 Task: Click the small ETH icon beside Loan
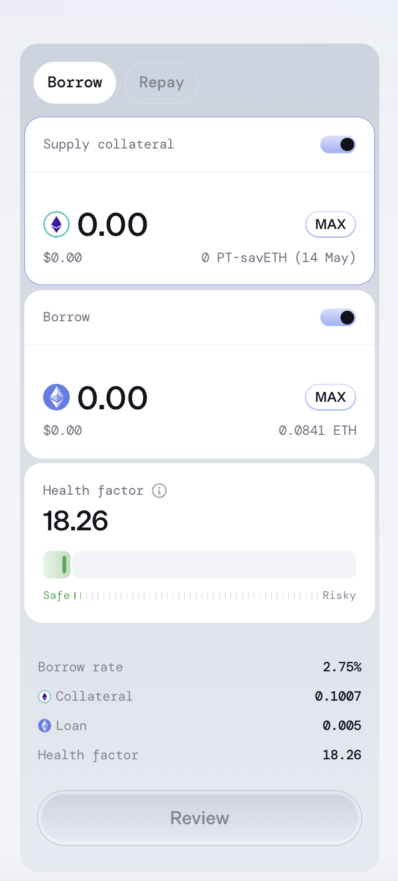44,726
